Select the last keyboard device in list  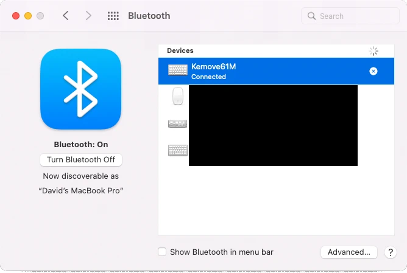click(x=177, y=150)
